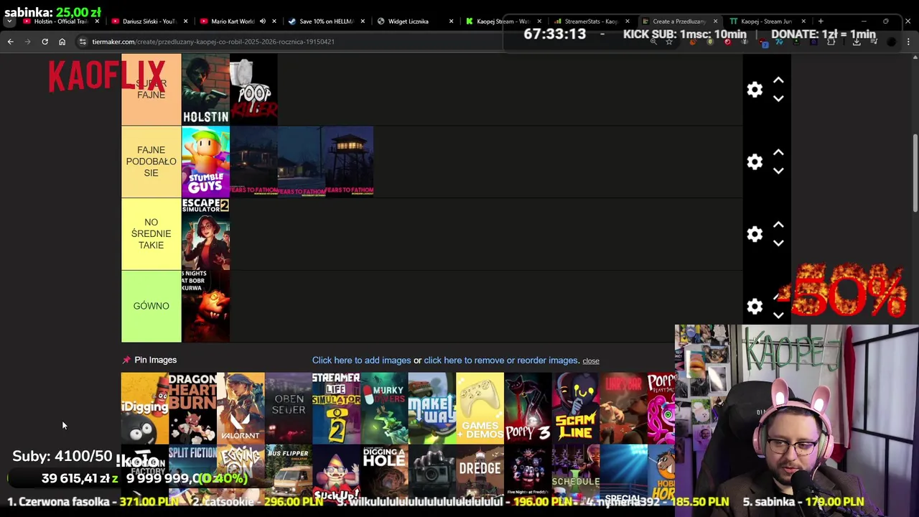Open the browser three-dot menu
Image resolution: width=919 pixels, height=517 pixels.
click(909, 42)
